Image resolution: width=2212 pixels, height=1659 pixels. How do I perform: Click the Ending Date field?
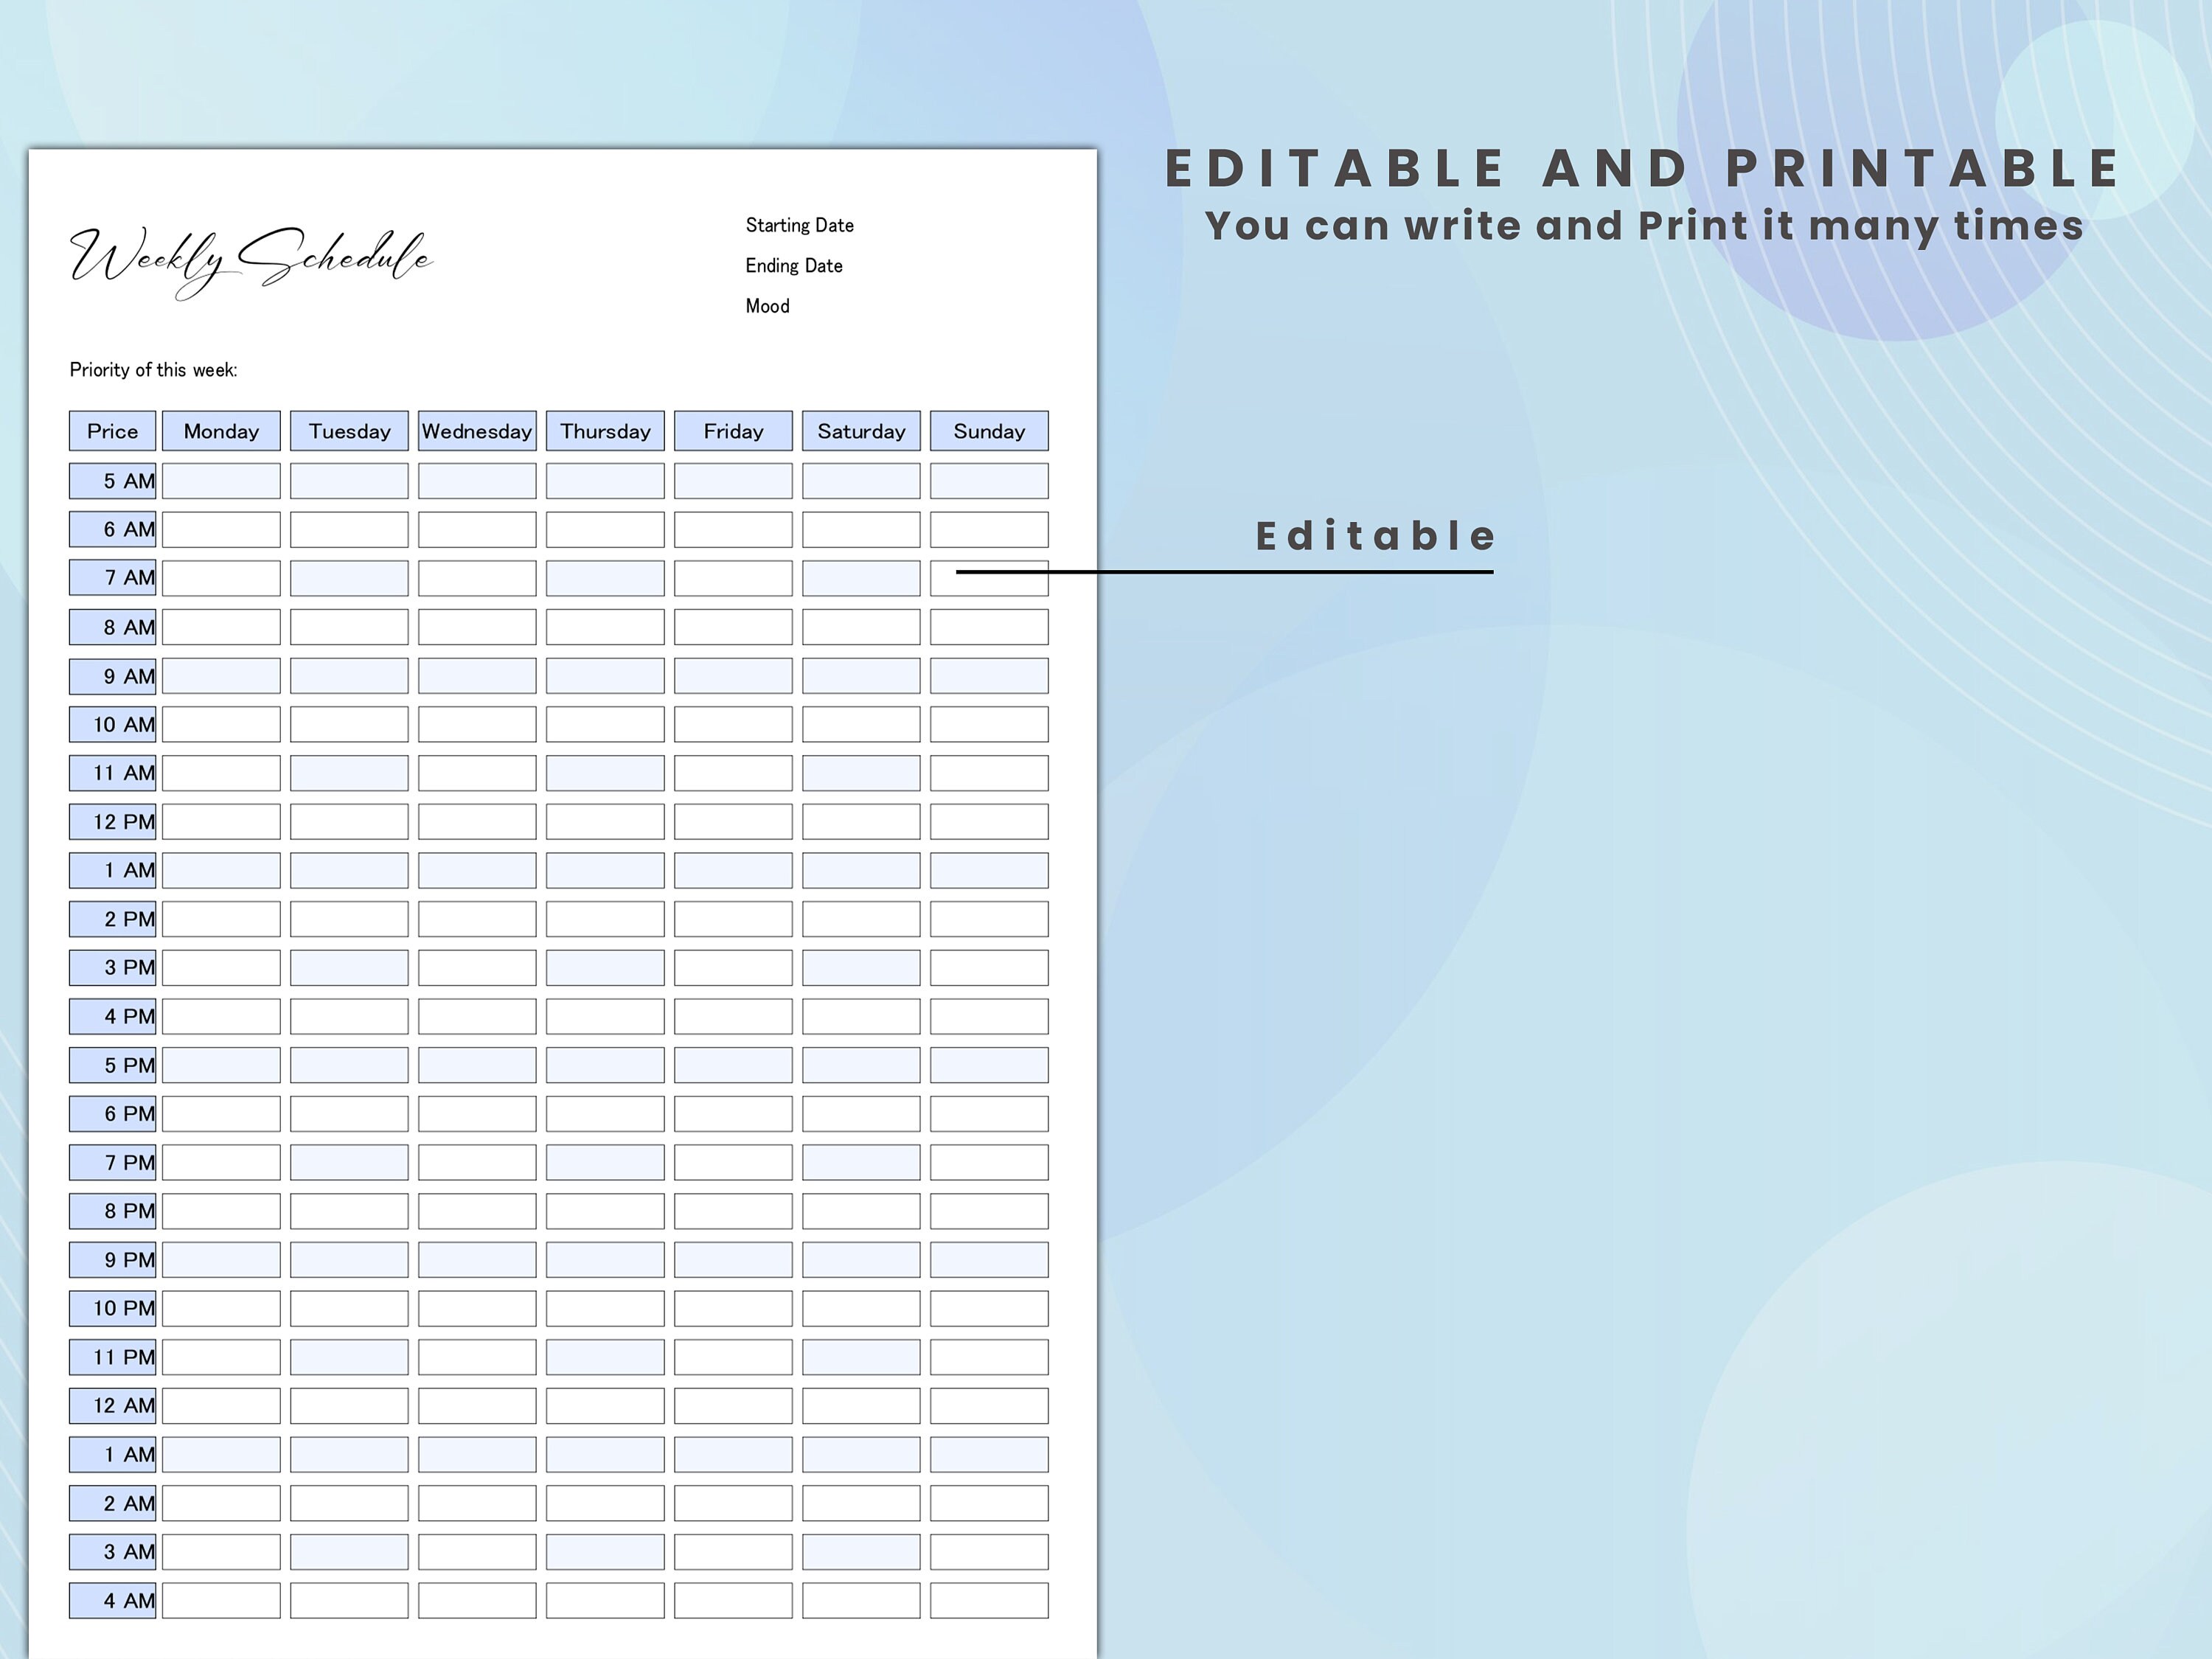click(793, 266)
